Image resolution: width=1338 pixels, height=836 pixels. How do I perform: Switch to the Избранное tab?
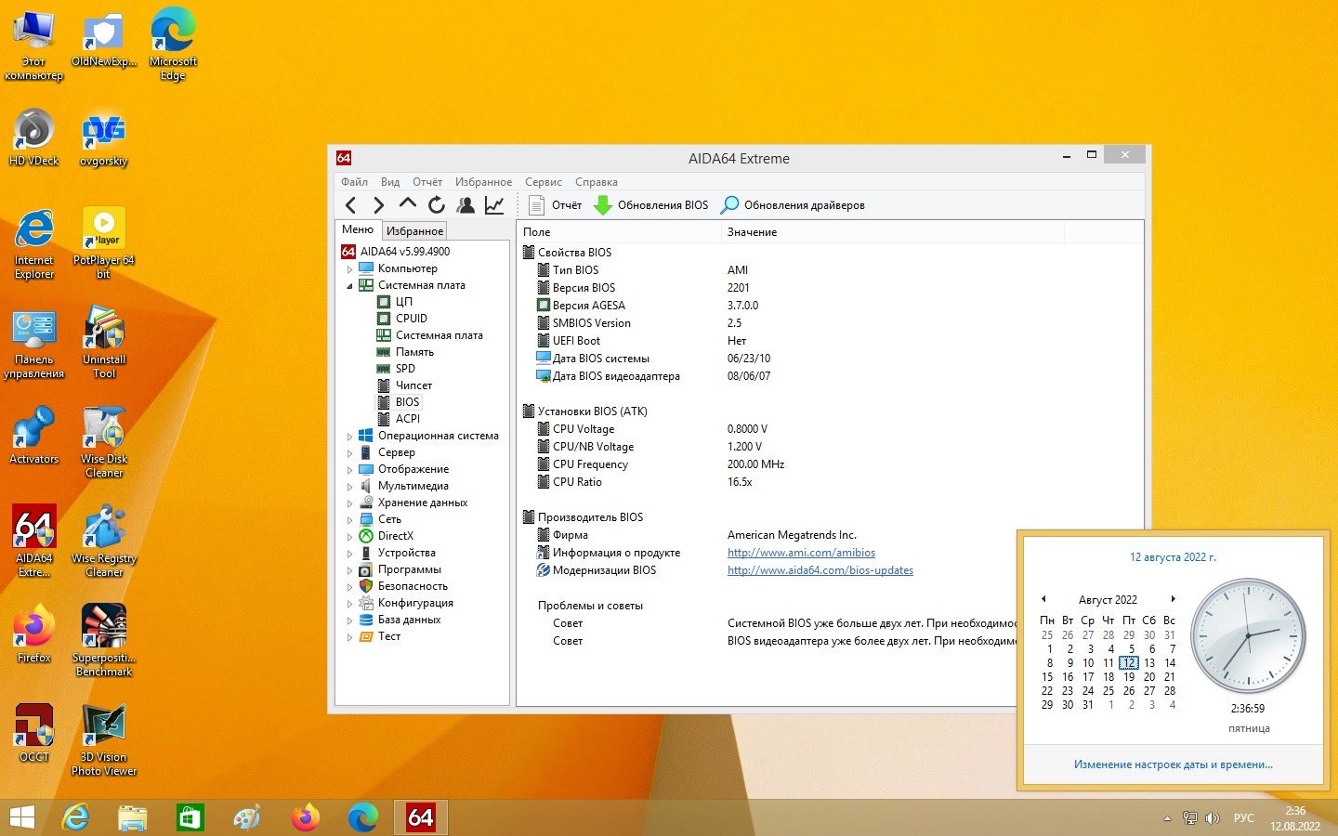coord(414,230)
